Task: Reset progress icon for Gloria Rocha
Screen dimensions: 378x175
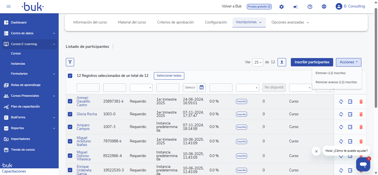Action: click(341, 114)
